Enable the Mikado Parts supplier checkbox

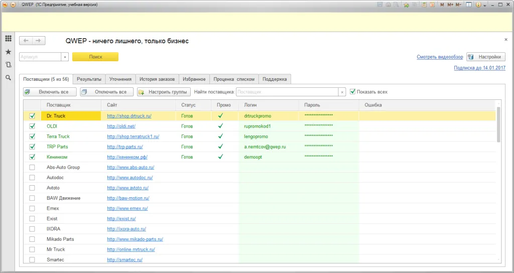click(x=32, y=239)
